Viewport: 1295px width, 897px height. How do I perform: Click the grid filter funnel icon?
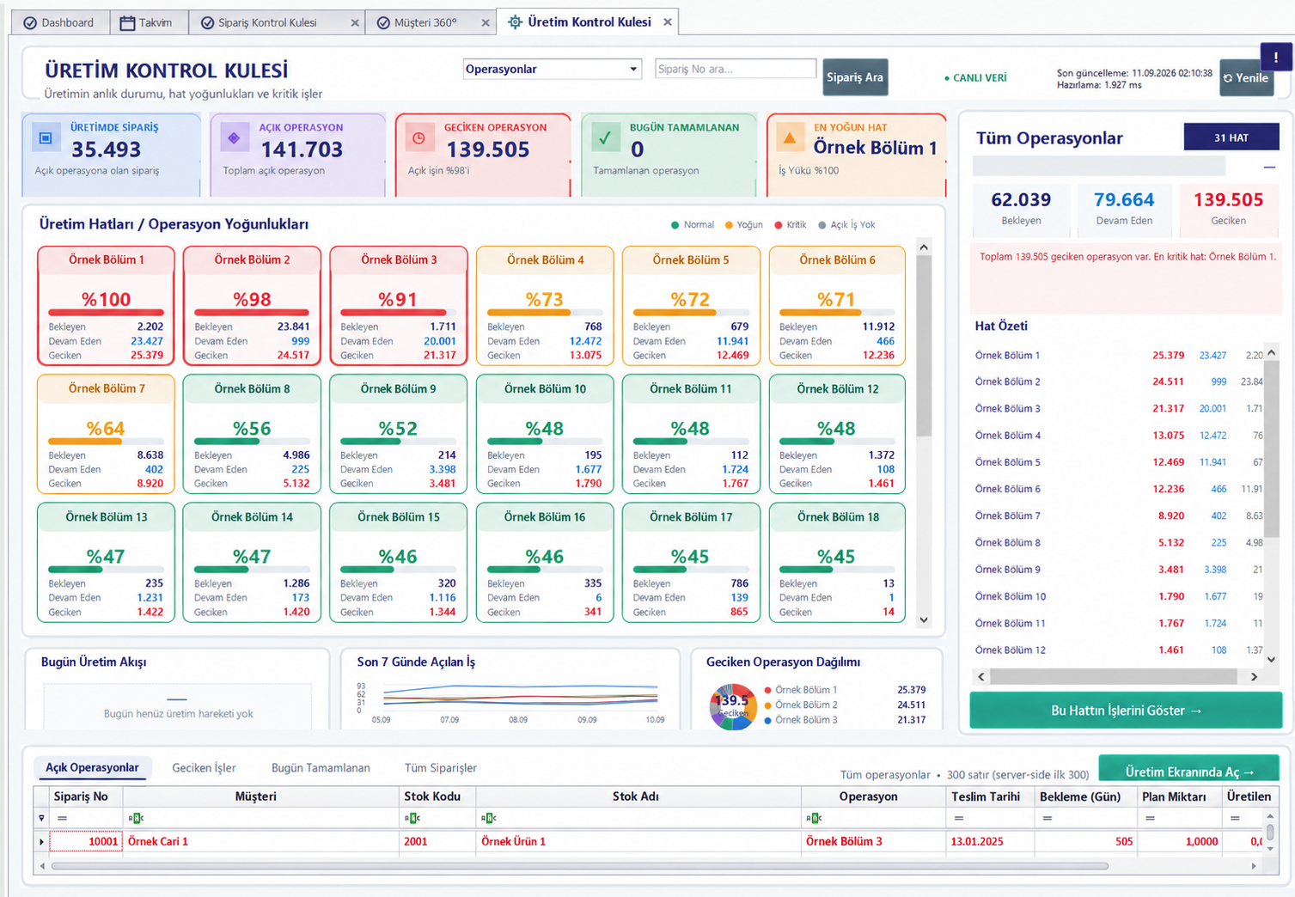click(41, 818)
